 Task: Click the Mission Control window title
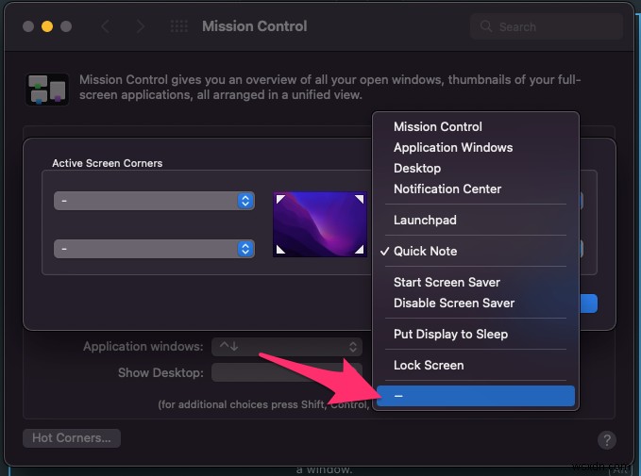(254, 26)
